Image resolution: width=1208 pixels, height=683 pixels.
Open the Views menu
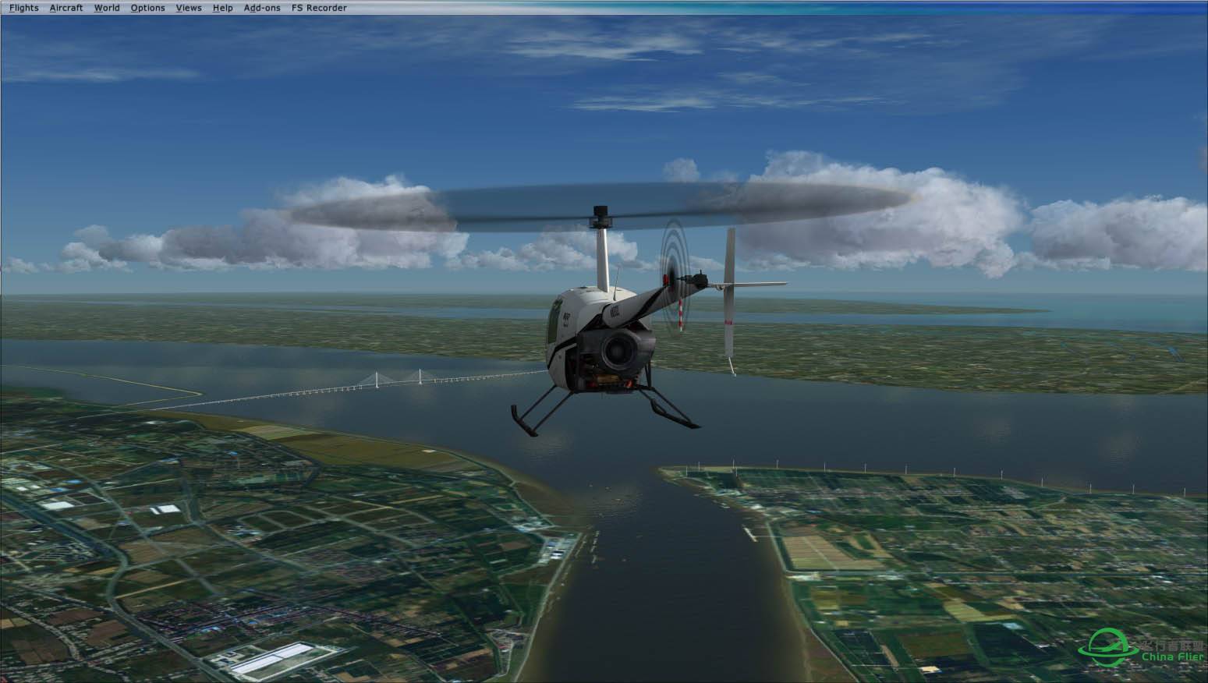pos(189,8)
